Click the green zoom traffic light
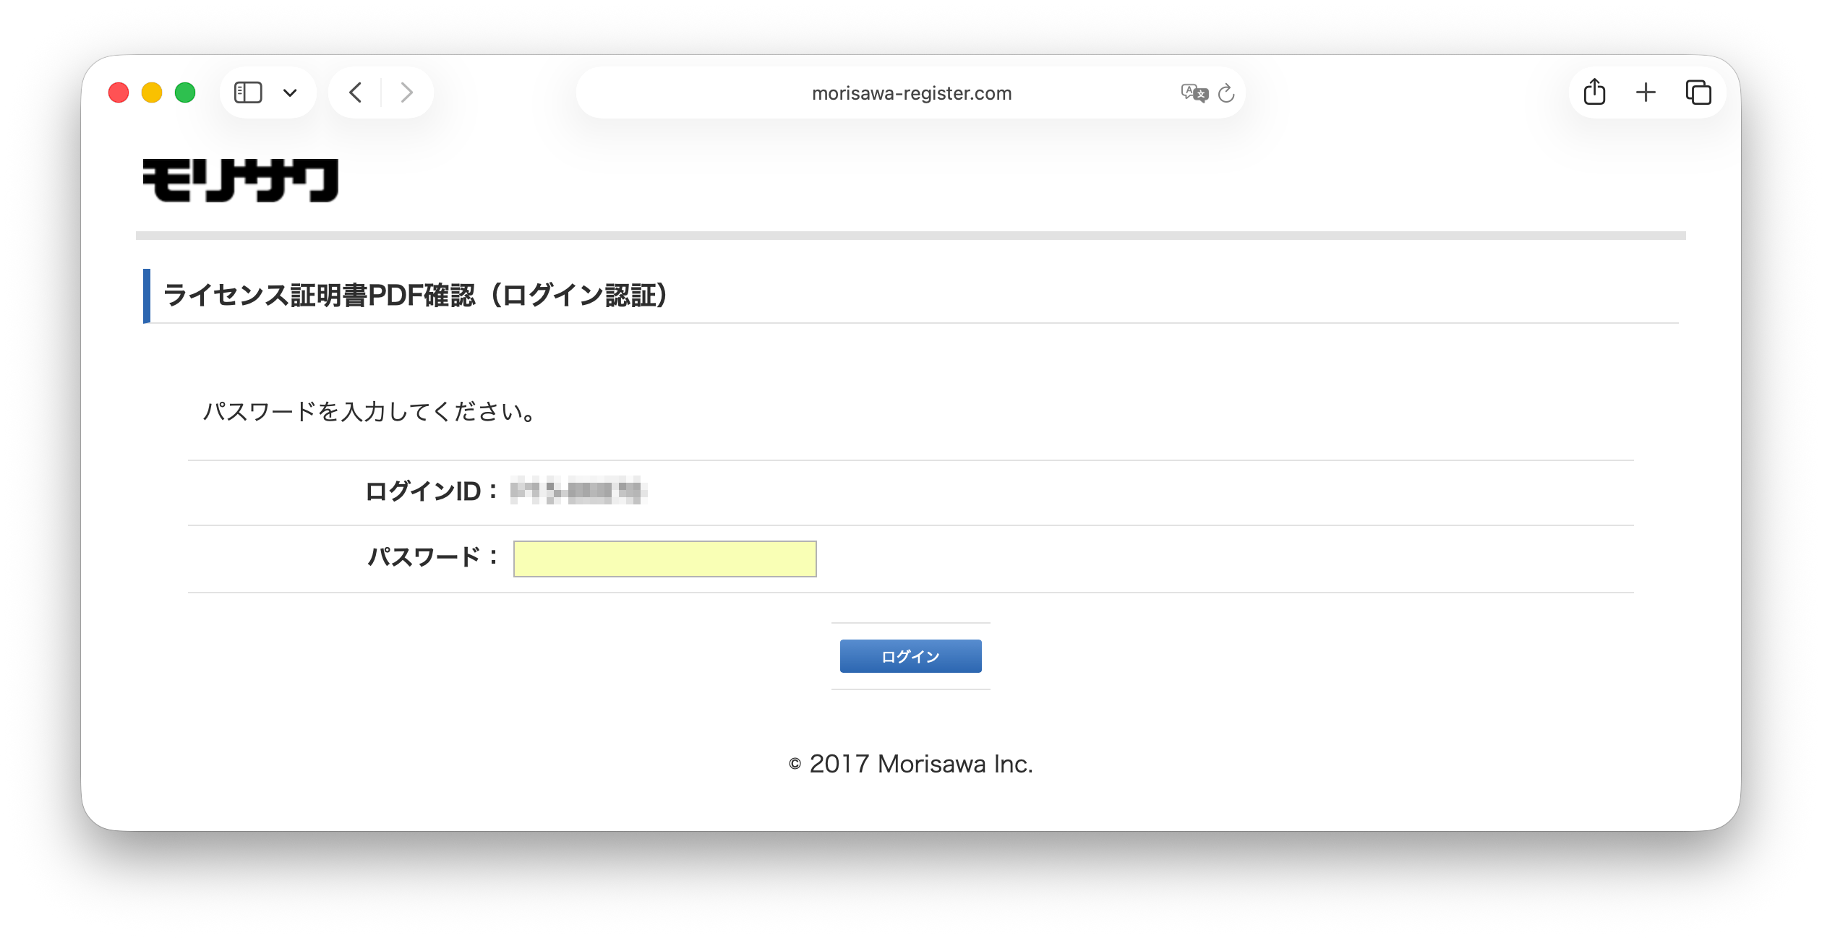 coord(185,92)
